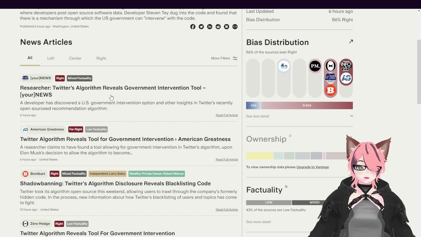Collapse with See less detail
This screenshot has height=237, width=421.
(x=258, y=116)
